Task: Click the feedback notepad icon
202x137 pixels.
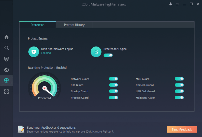Action: pyautogui.click(x=21, y=129)
